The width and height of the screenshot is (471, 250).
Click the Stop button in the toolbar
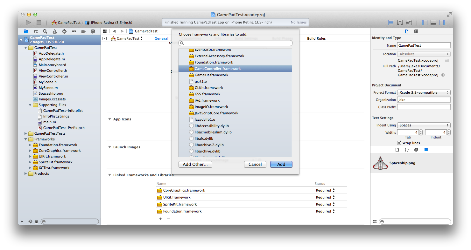tap(39, 23)
